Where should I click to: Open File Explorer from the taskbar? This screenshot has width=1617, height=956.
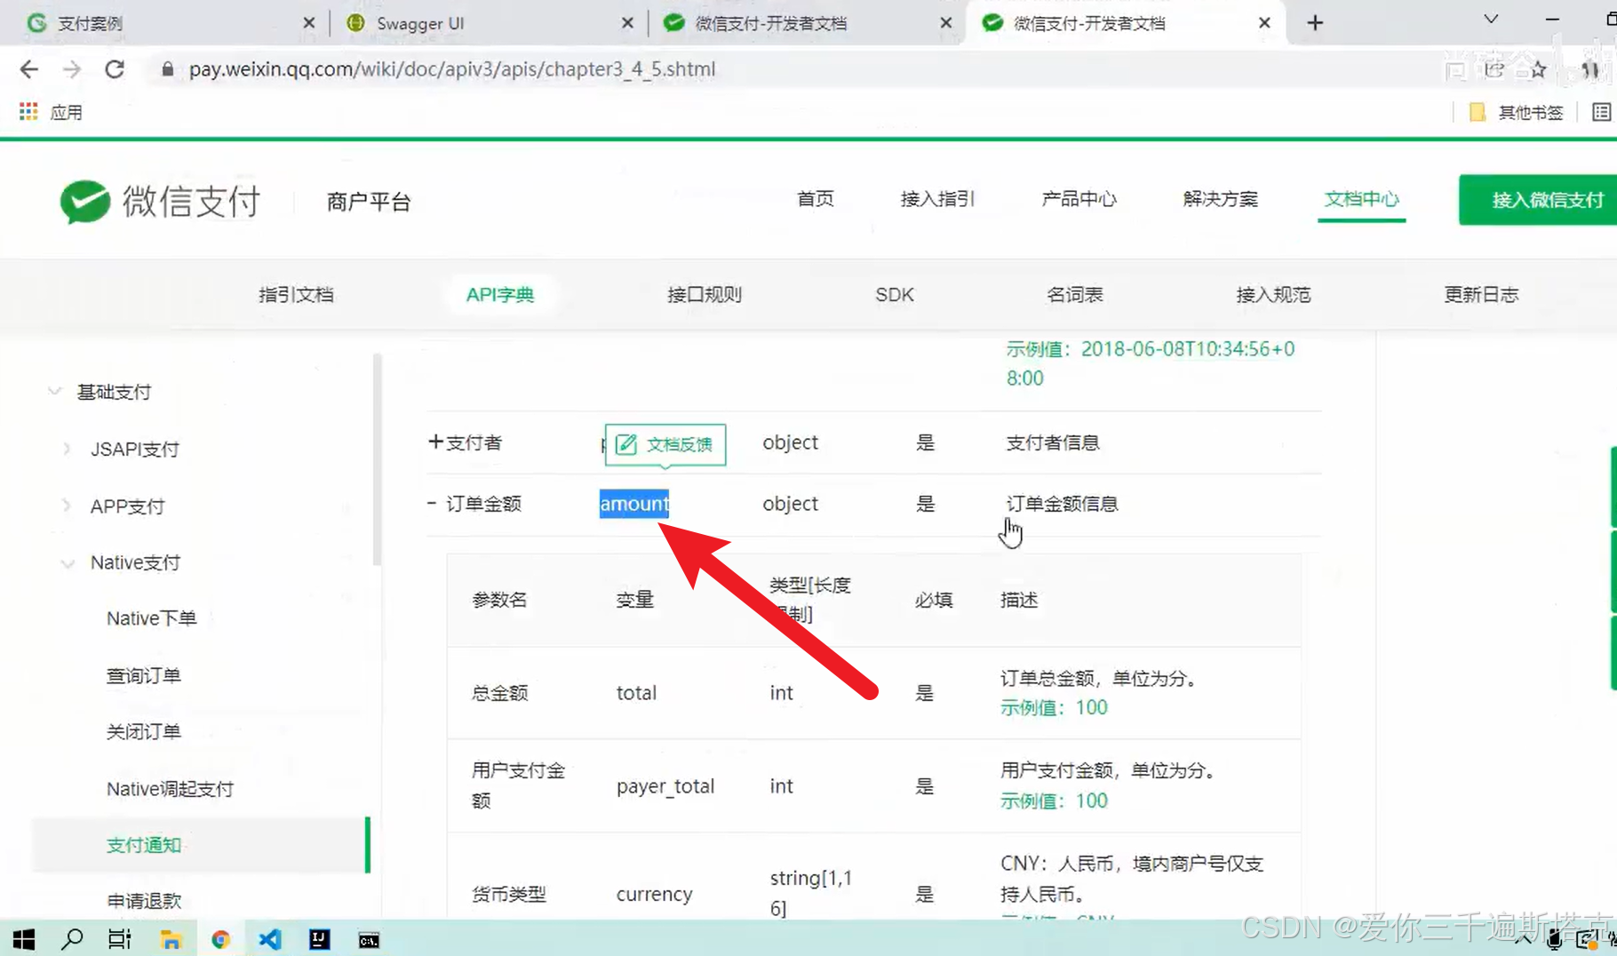pyautogui.click(x=171, y=939)
